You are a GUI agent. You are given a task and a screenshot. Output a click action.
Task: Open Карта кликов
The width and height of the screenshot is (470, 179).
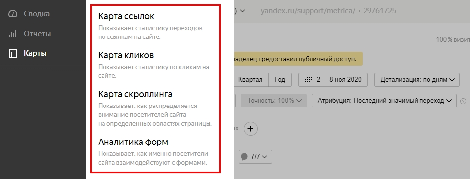[x=126, y=55]
